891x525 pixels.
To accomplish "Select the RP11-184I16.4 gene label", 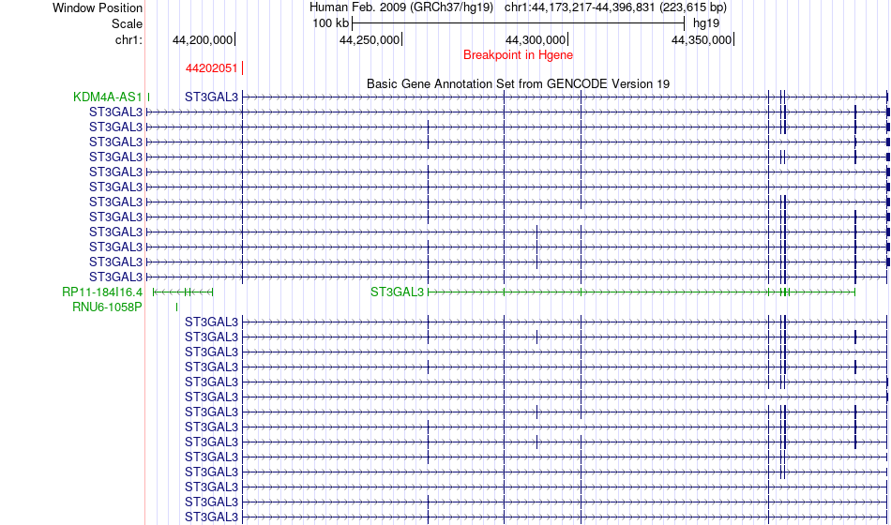I will point(102,292).
